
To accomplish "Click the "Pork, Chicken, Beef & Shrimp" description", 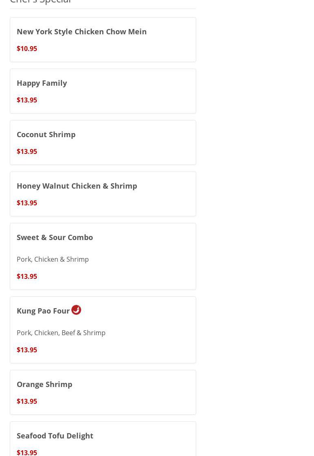I will [x=61, y=333].
